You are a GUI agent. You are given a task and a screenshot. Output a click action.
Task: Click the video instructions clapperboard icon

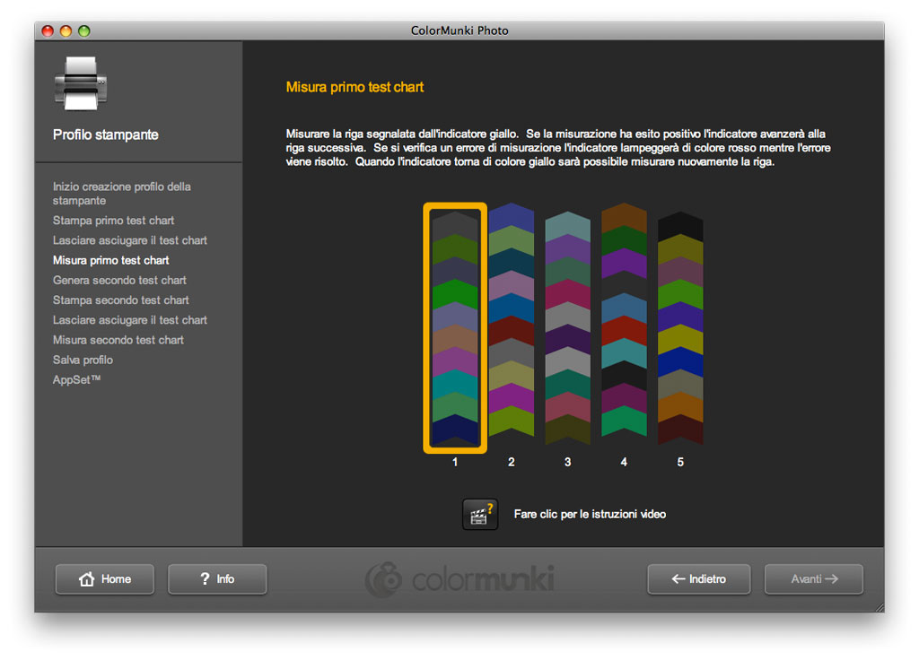click(x=479, y=515)
